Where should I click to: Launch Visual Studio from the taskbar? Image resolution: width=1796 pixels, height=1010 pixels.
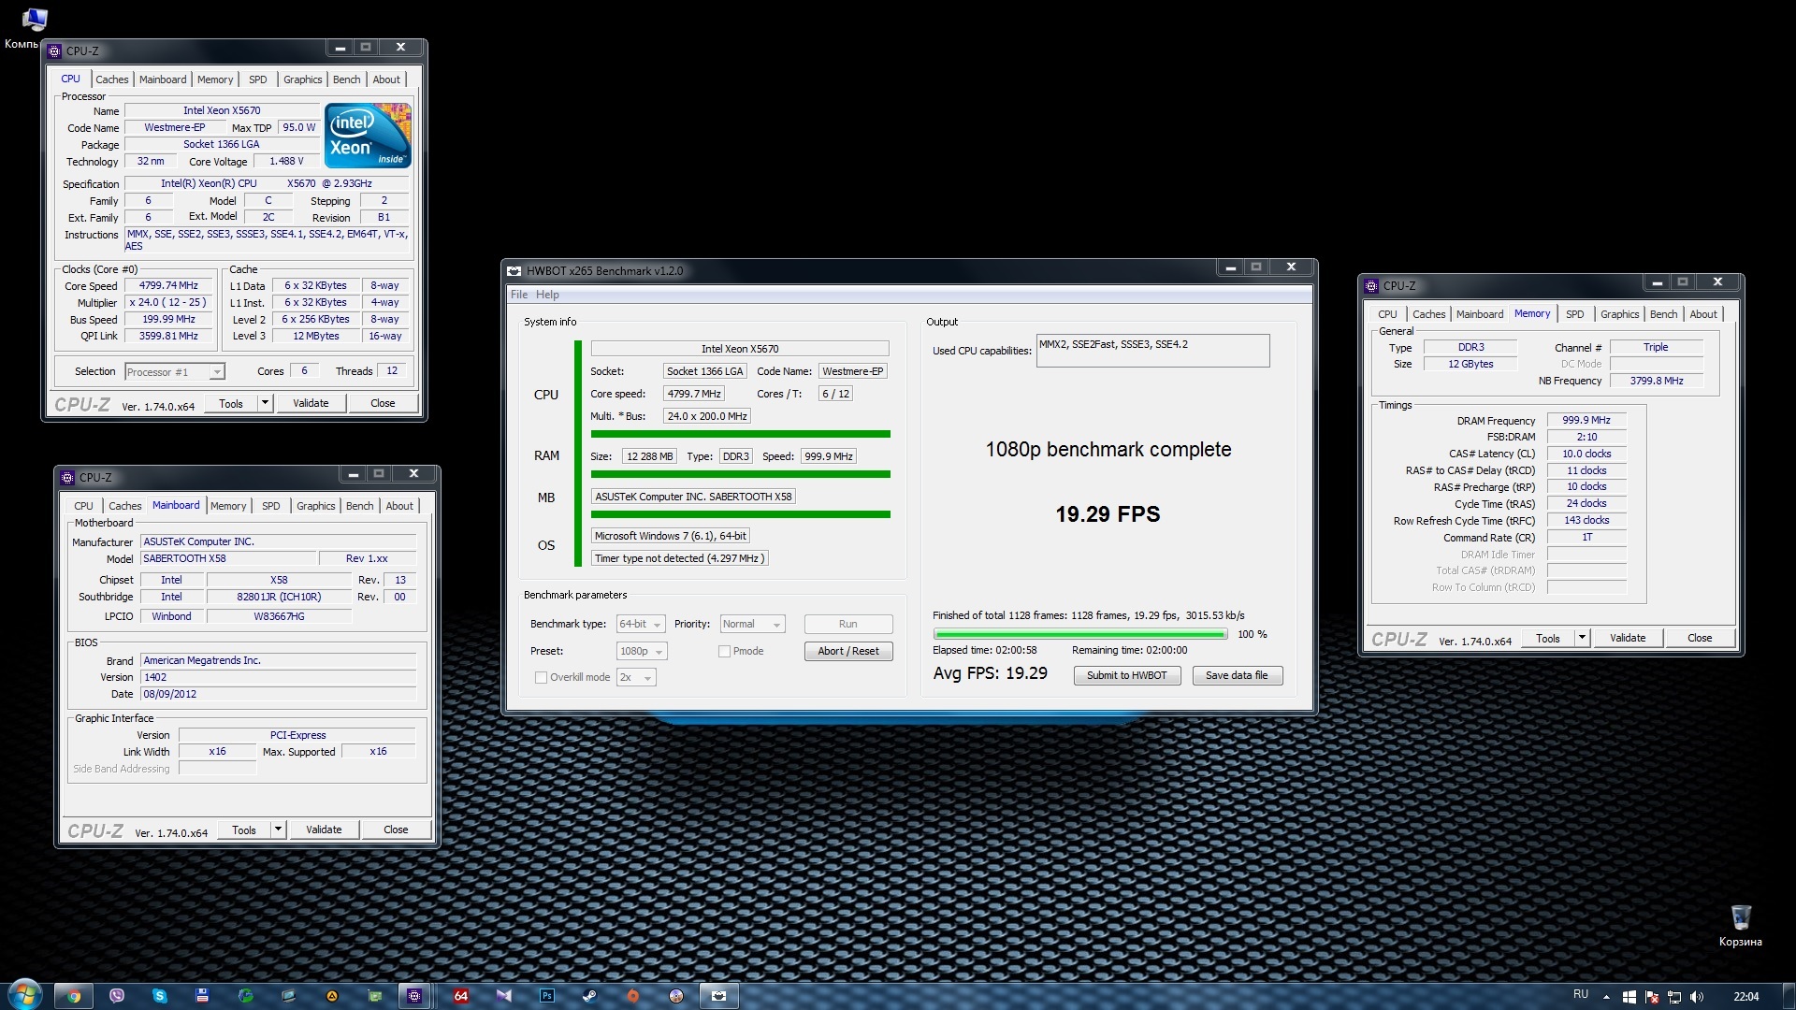click(504, 996)
